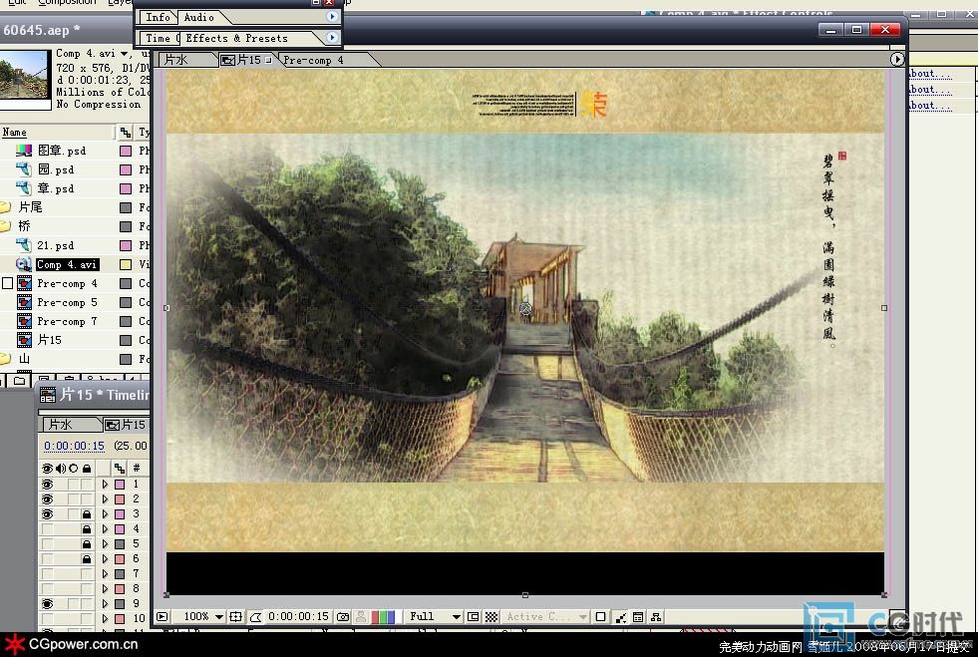Select the 章.psd item in project list
Viewport: 978px width, 657px height.
pos(56,188)
